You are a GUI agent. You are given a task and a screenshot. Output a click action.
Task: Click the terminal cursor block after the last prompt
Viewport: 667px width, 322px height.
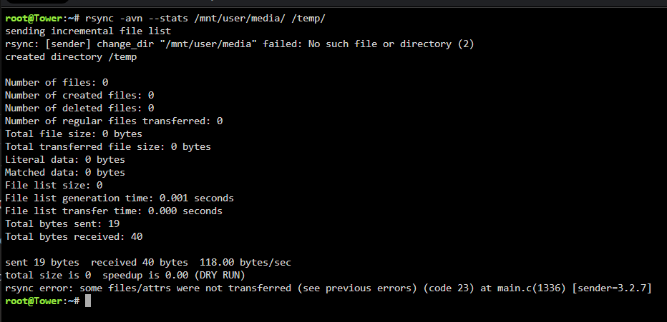[x=87, y=301]
